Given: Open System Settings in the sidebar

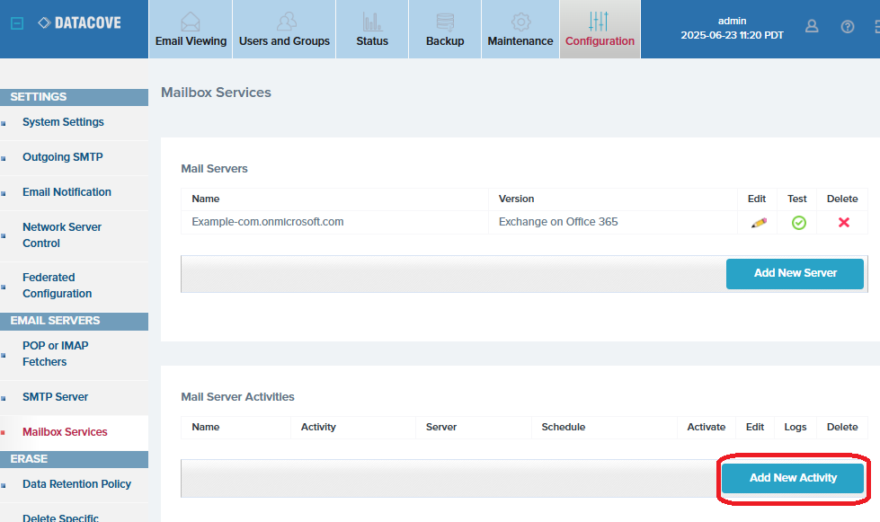Looking at the screenshot, I should tap(63, 122).
